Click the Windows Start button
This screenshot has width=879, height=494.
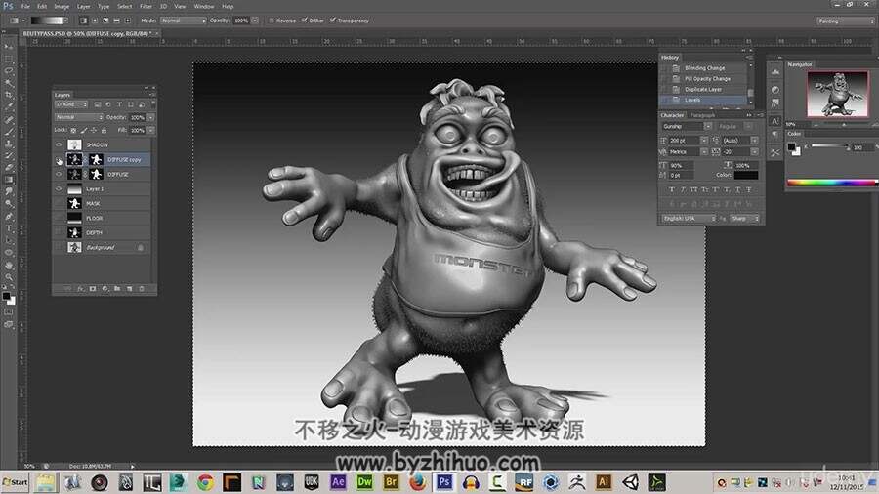[15, 482]
